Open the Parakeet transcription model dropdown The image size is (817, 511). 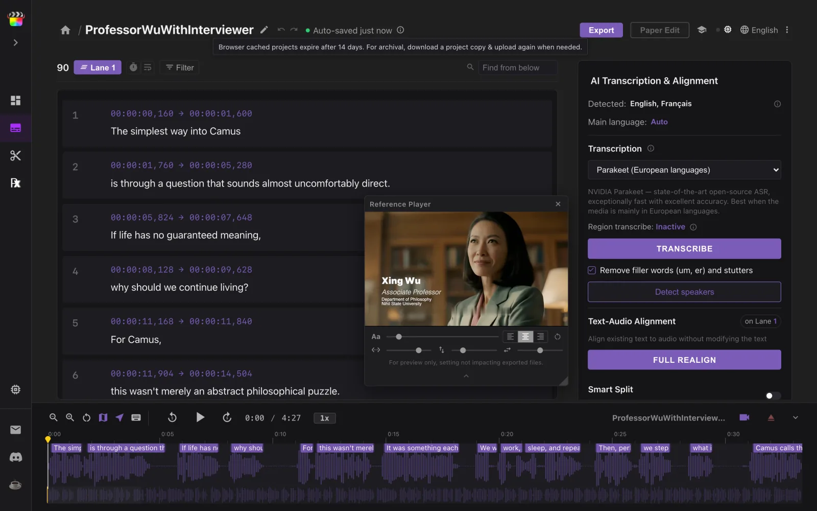(684, 170)
